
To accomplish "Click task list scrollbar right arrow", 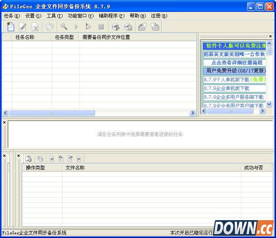I will click(192, 113).
